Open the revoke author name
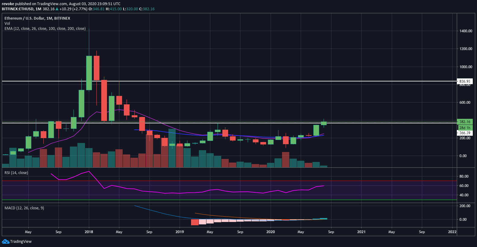477x247 pixels. [x=8, y=4]
